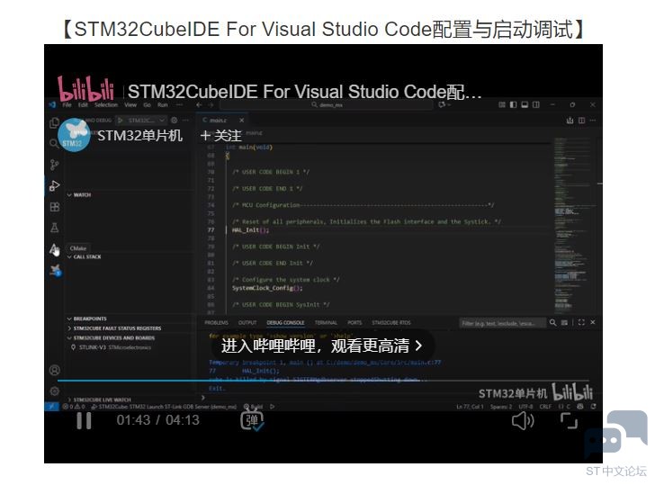Toggle bottom panel layout icon
Screen dimensions: 655x485
[x=525, y=104]
